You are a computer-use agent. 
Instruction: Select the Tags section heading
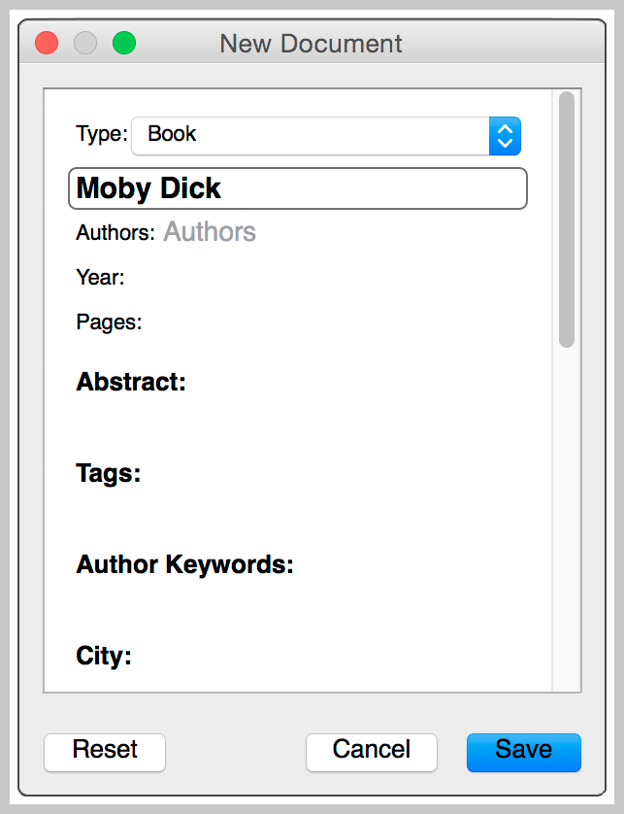pyautogui.click(x=109, y=474)
